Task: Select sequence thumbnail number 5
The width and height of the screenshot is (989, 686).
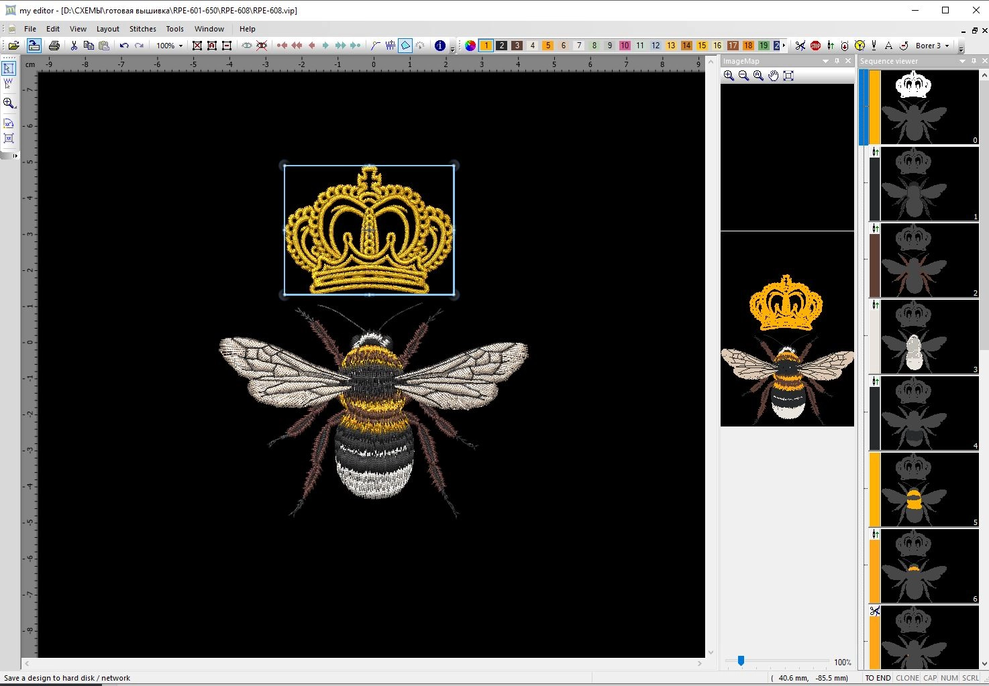Action: (924, 490)
